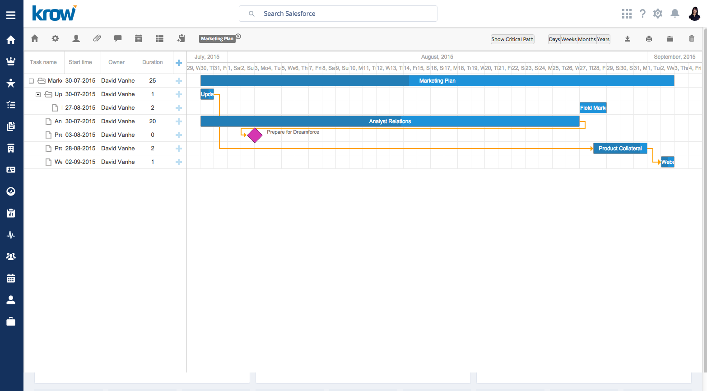Open the setup gear in the header
The image size is (707, 391).
point(658,14)
